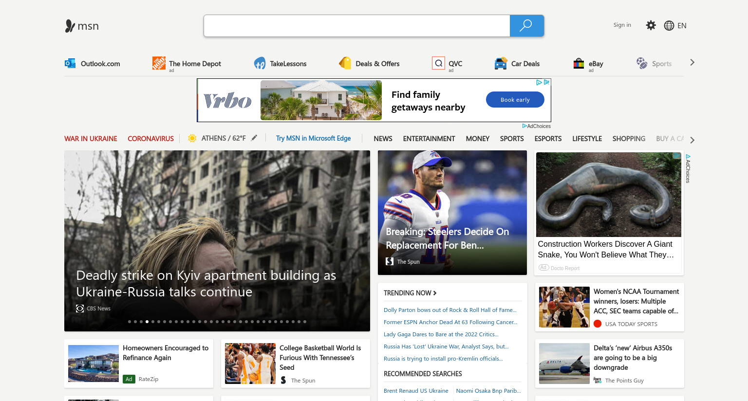Open College Basketball Tennessee story thumbnail
Viewport: 748px width, 401px height.
[250, 364]
